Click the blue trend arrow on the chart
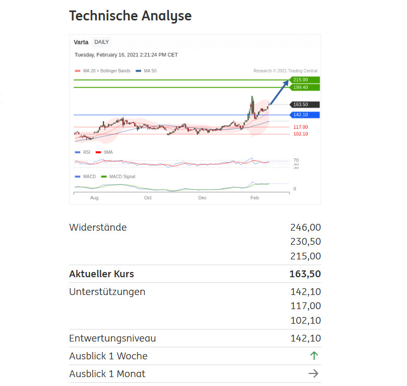 pos(279,92)
